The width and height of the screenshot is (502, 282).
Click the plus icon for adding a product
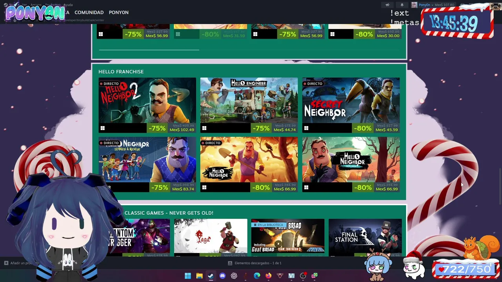[6, 263]
